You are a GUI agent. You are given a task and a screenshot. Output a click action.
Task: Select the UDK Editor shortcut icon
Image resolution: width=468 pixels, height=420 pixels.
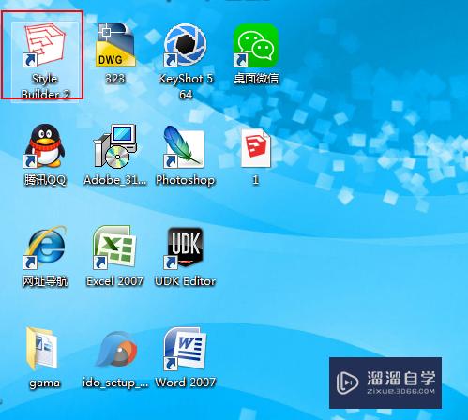[x=185, y=247]
